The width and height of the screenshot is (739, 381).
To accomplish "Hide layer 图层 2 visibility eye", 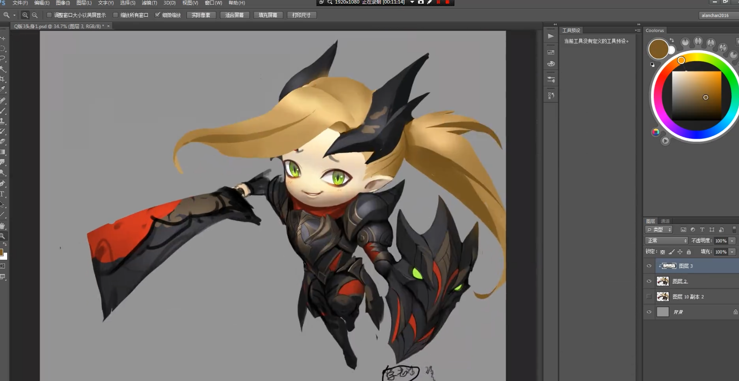I will tap(649, 281).
